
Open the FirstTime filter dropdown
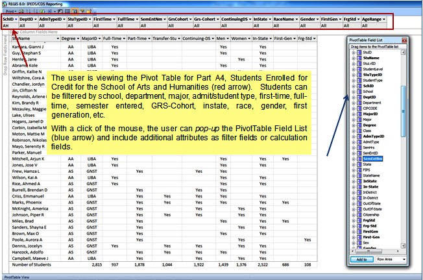114,19
